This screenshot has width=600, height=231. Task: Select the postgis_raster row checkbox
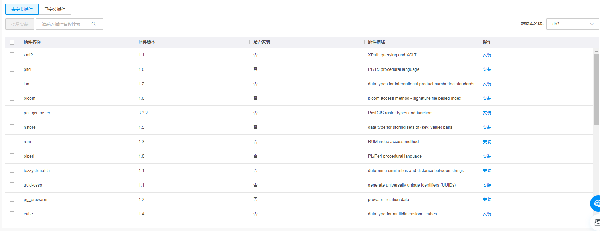point(12,113)
